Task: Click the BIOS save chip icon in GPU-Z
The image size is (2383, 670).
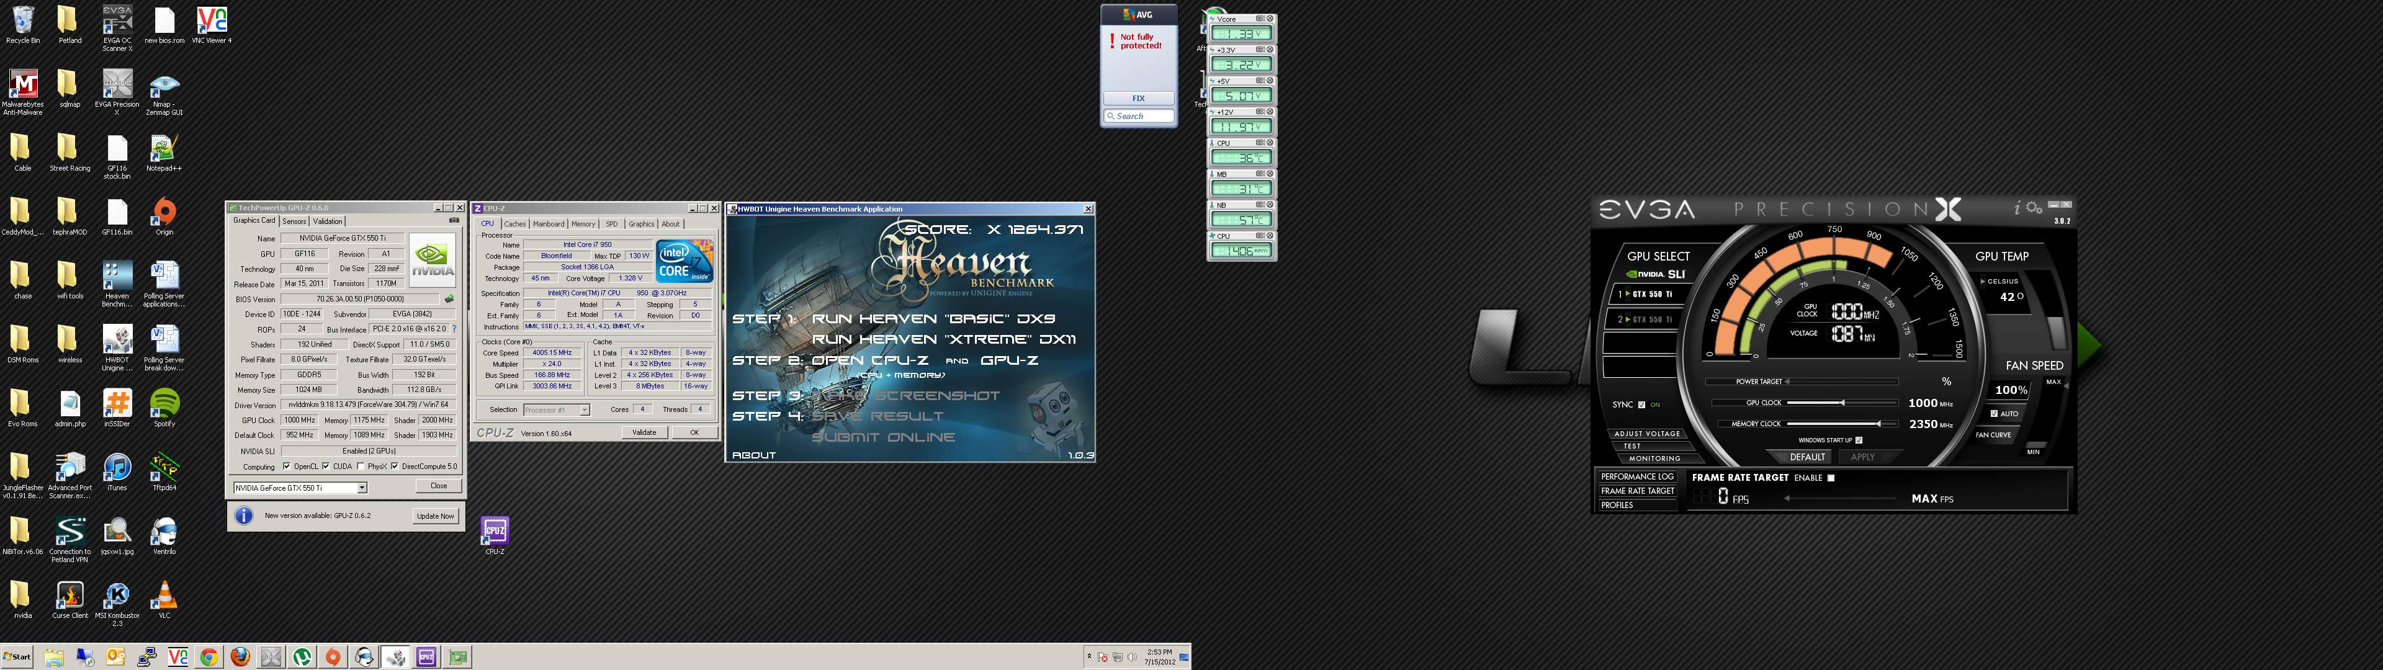Action: coord(449,299)
